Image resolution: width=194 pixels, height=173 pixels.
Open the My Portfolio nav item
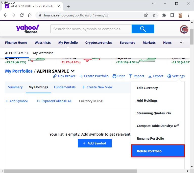68,43
